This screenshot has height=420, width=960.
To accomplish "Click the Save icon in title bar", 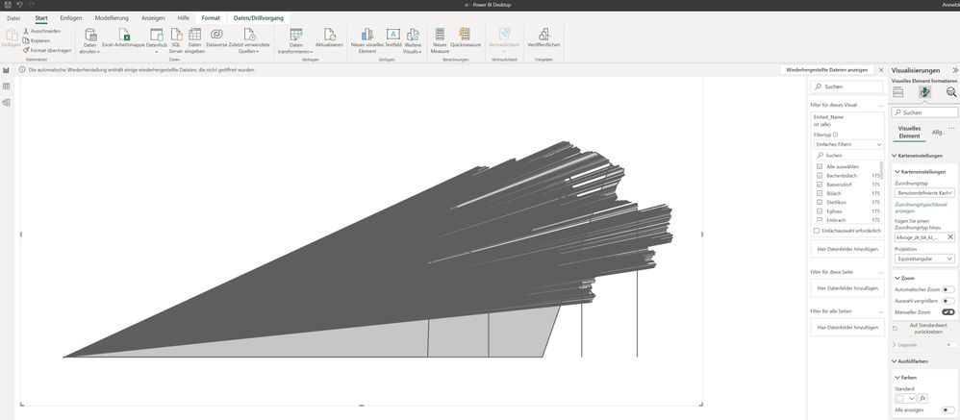I will (x=8, y=4).
